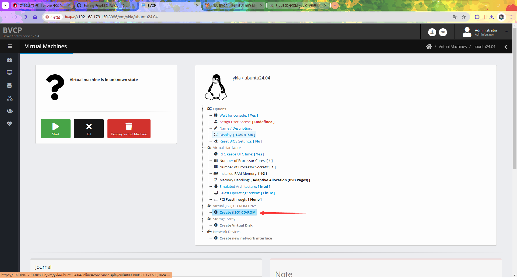
Task: Reload the page with the refresh icon
Action: pyautogui.click(x=25, y=17)
